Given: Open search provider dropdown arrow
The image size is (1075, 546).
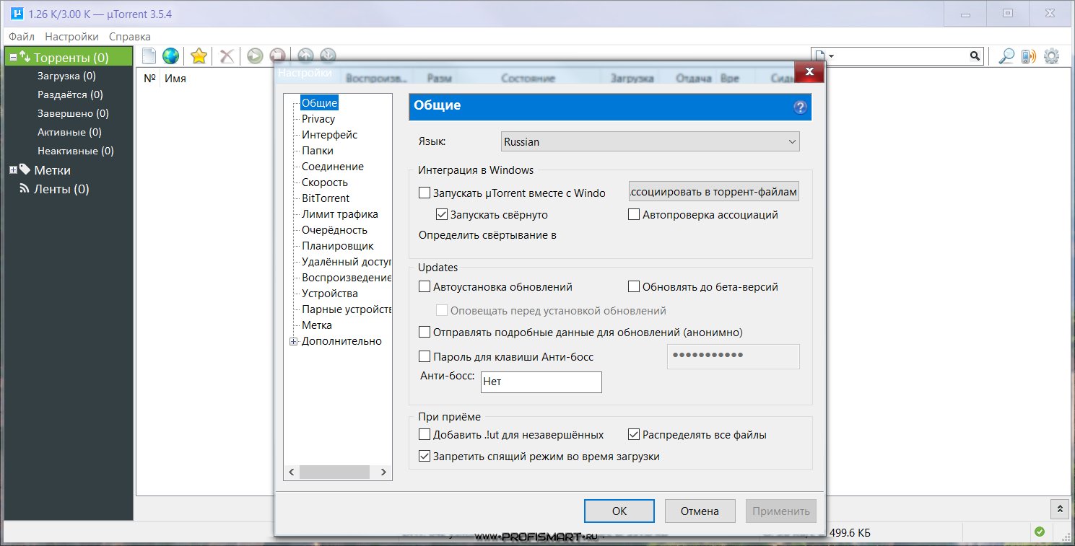Looking at the screenshot, I should pyautogui.click(x=832, y=56).
